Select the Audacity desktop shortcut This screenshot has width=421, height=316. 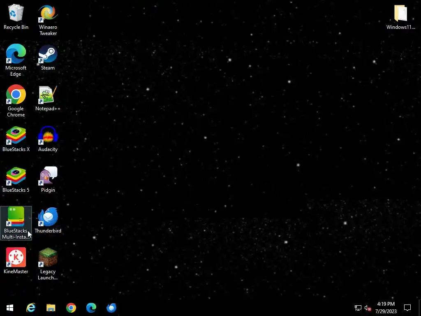[x=48, y=139]
